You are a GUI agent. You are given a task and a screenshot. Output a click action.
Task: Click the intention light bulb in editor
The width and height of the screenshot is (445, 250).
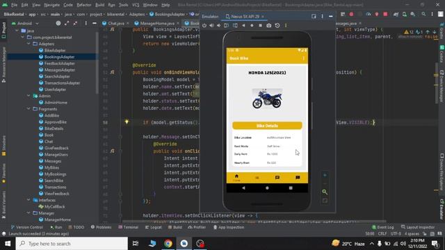pyautogui.click(x=127, y=122)
